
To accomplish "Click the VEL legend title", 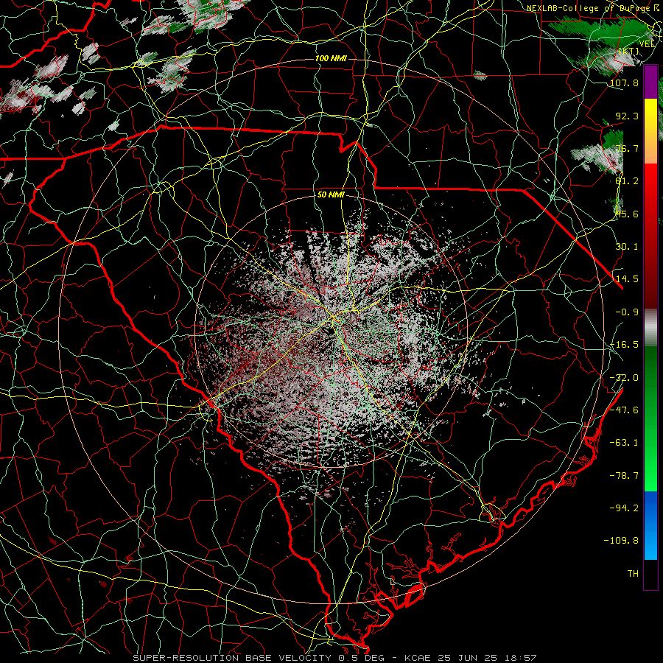I will point(647,44).
